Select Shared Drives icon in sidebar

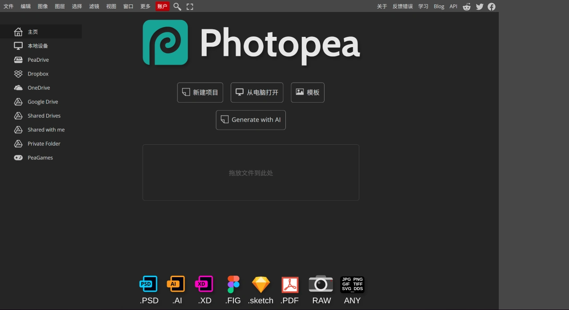click(x=18, y=115)
